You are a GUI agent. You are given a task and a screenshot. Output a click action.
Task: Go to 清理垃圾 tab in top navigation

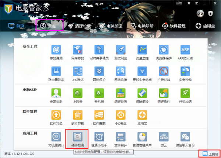(79, 26)
